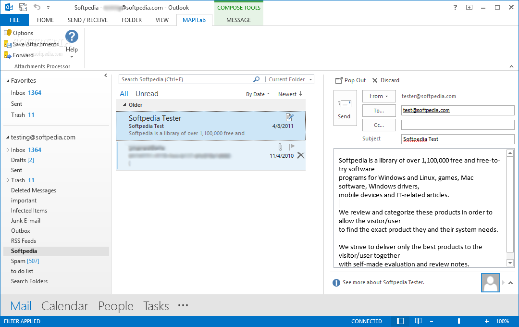The width and height of the screenshot is (519, 327).
Task: Click the Send button
Action: click(345, 108)
